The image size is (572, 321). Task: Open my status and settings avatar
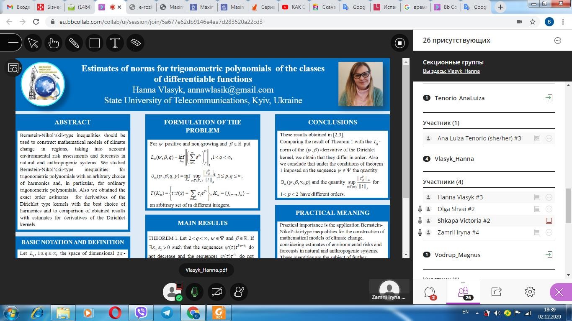coord(173,292)
